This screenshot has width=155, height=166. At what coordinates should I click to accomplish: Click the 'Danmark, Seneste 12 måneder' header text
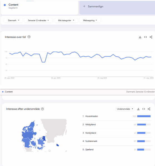pyautogui.click(x=141, y=92)
